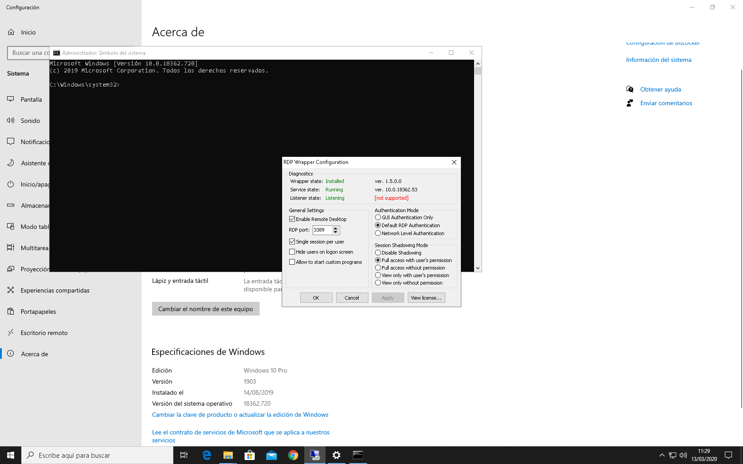This screenshot has width=743, height=464.
Task: Click the Command Prompt title bar icon
Action: (57, 53)
